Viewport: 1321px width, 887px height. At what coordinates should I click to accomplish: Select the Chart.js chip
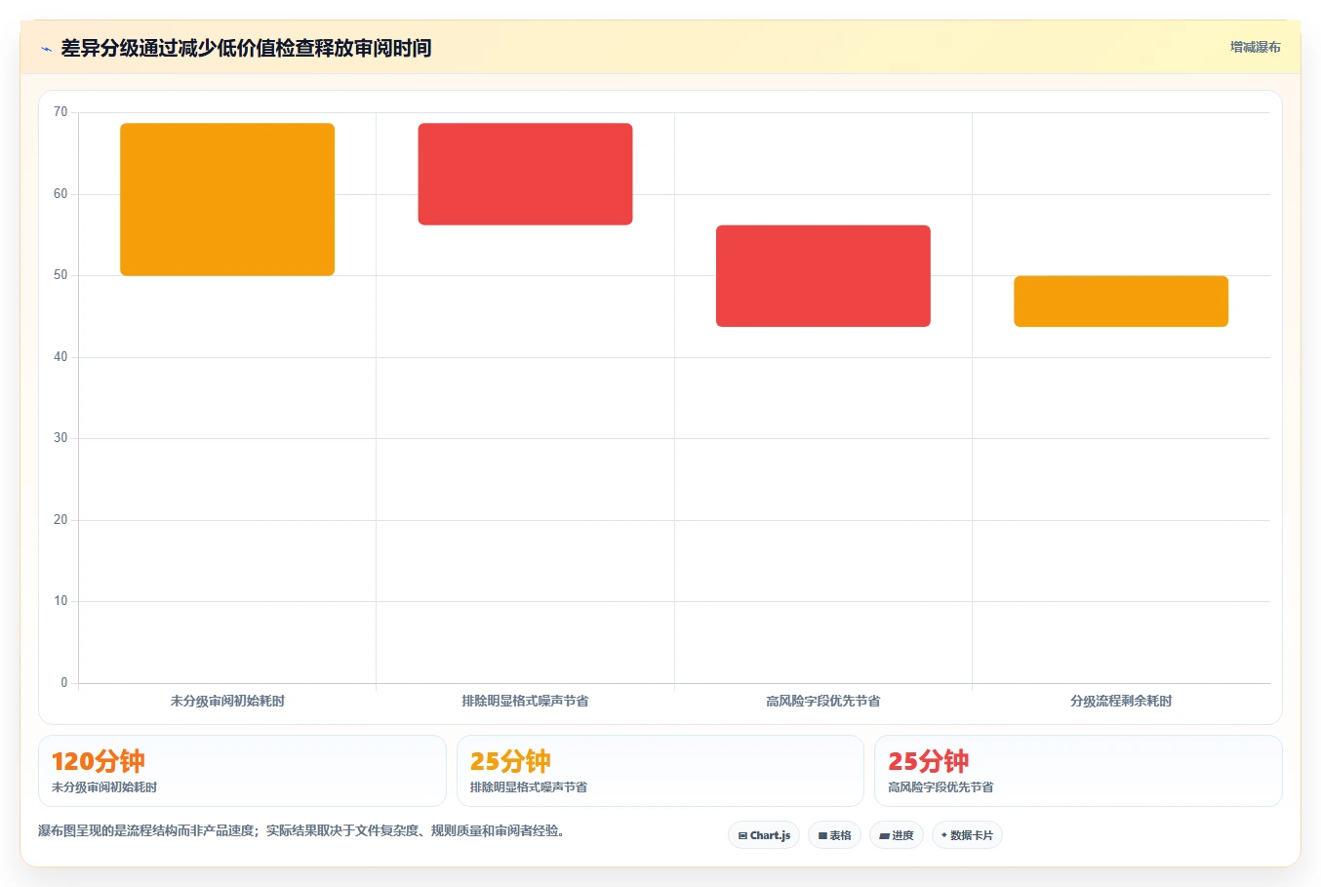tap(764, 835)
